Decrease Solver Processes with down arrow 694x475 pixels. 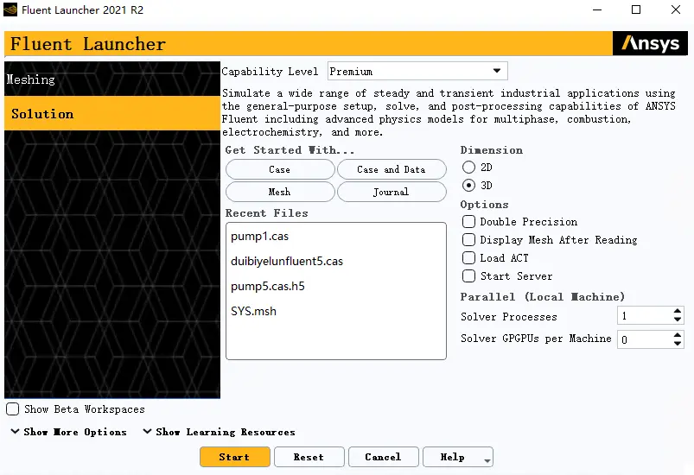(x=678, y=320)
